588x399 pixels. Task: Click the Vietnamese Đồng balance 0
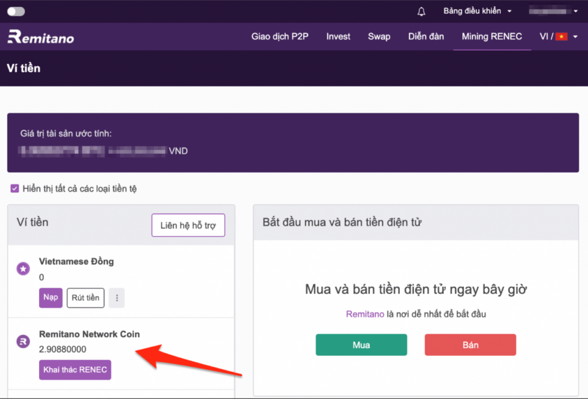pos(41,277)
